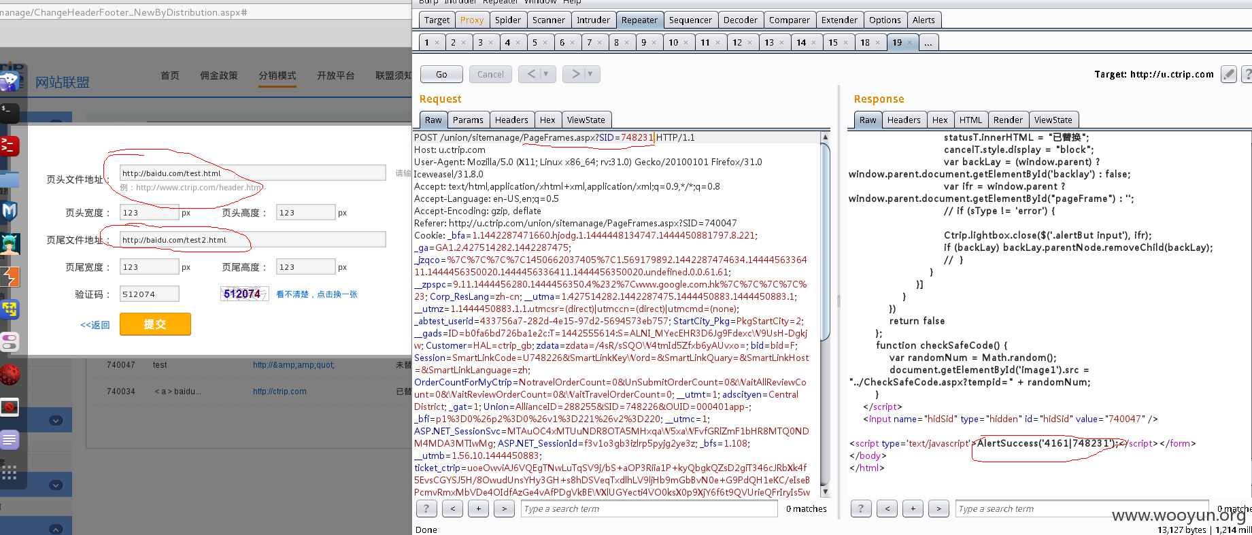The width and height of the screenshot is (1252, 535).
Task: Focus the 页尾高度 input field
Action: coord(306,267)
